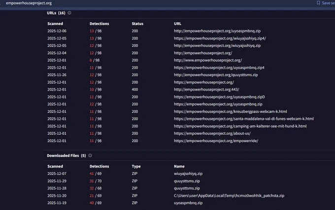335x210 pixels.
Task: Click the Downloaded Files (5) section heading
Action: (x=67, y=155)
